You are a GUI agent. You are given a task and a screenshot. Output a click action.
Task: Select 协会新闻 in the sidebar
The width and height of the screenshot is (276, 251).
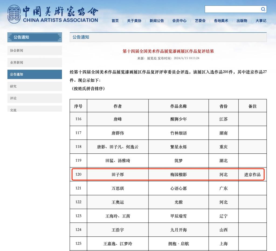[x=34, y=50]
